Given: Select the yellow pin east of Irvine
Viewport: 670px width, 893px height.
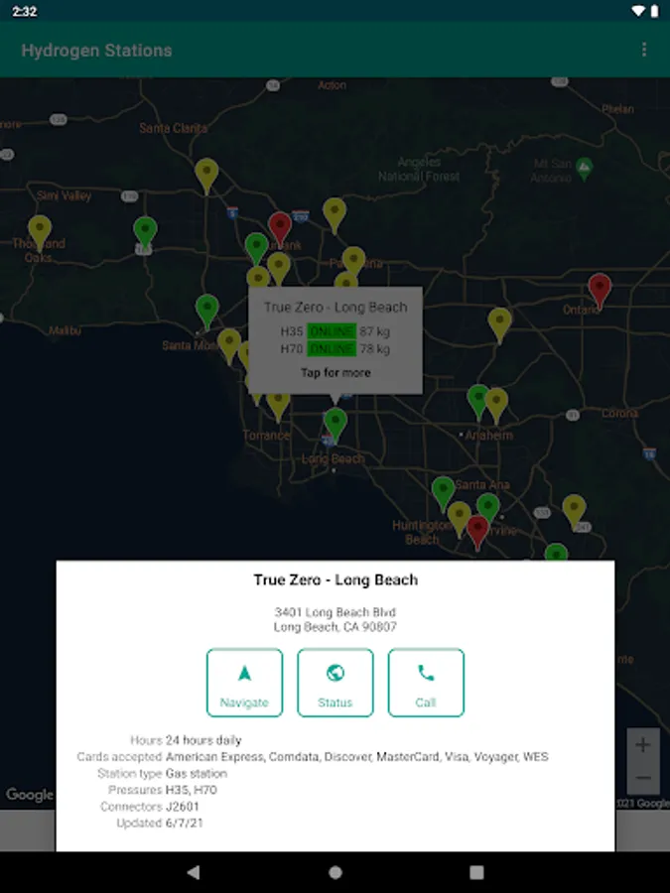Looking at the screenshot, I should pyautogui.click(x=574, y=511).
